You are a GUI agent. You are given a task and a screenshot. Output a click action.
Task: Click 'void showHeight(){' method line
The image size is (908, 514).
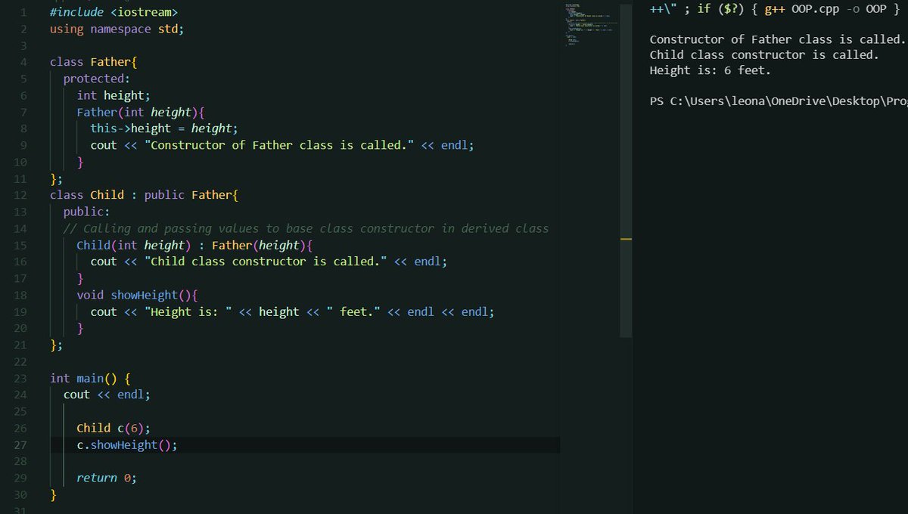(x=137, y=295)
